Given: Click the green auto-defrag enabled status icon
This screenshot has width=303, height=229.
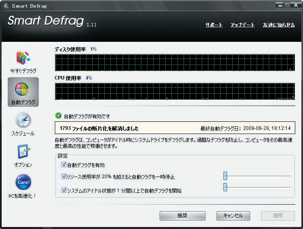Looking at the screenshot, I should point(58,116).
